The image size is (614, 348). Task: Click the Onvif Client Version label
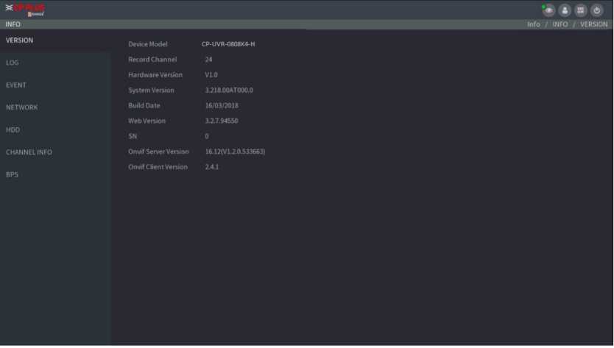[x=158, y=167]
